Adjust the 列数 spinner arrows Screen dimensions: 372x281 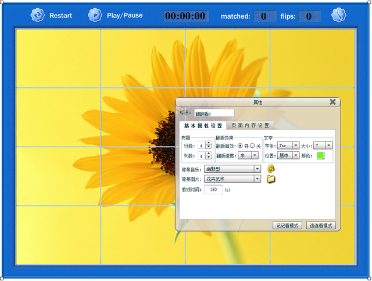click(209, 156)
